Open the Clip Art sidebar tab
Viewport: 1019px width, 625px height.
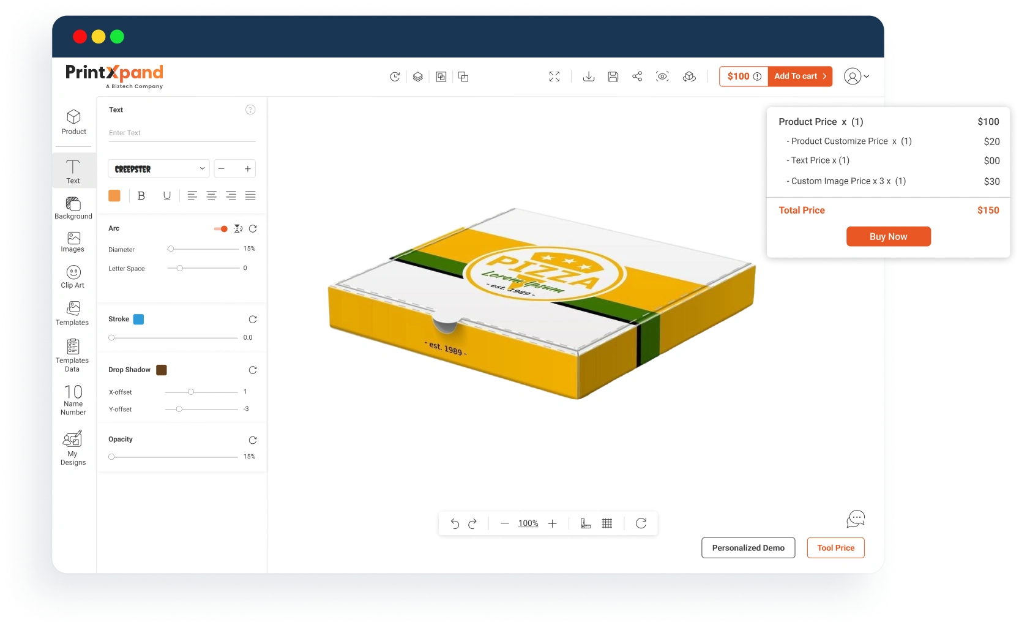[73, 276]
